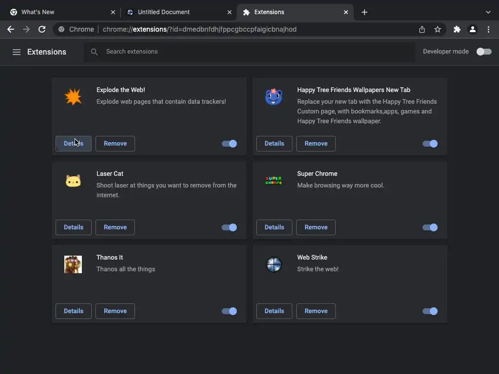This screenshot has width=499, height=374.
Task: Open Details for Super Chrome
Action: [x=274, y=227]
